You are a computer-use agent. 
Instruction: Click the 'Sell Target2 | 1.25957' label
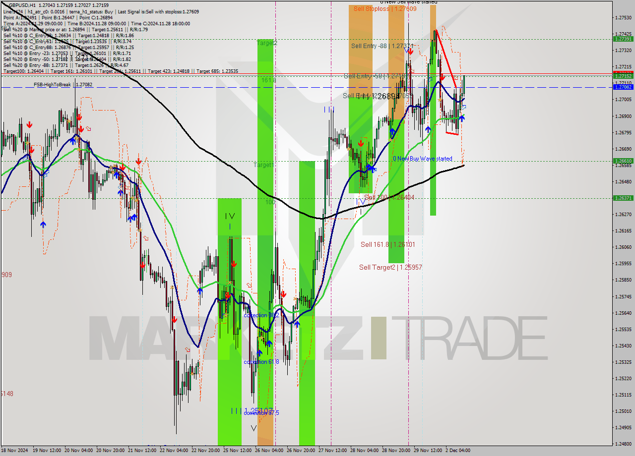click(x=390, y=267)
